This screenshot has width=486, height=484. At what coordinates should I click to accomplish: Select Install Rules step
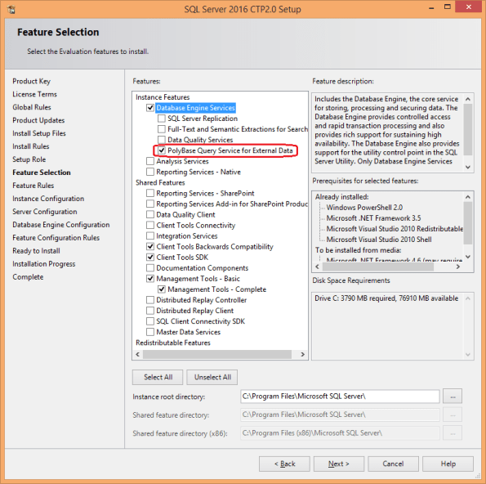31,146
